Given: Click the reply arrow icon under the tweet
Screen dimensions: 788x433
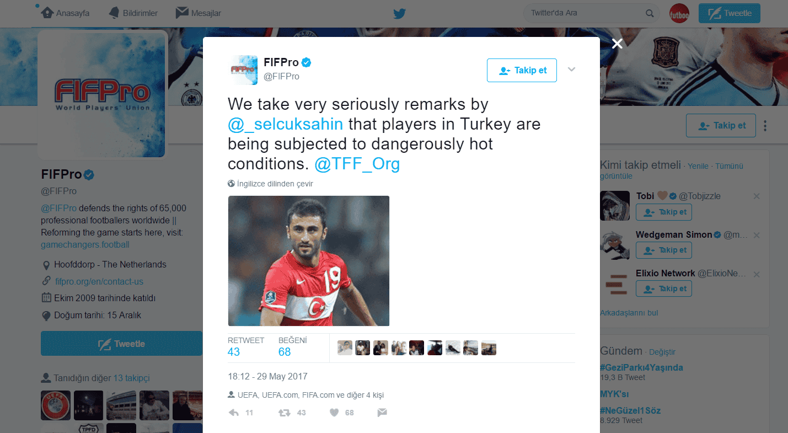Looking at the screenshot, I should 233,412.
